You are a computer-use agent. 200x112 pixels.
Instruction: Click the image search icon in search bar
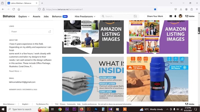tap(135, 16)
